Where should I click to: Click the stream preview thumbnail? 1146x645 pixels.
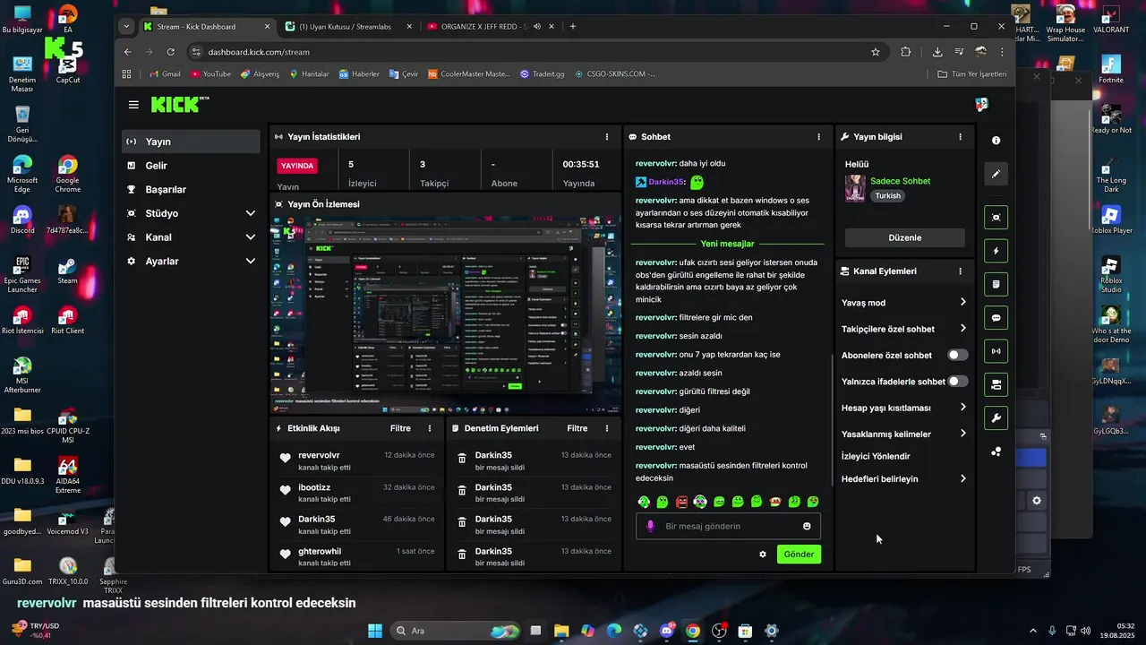[x=445, y=314]
